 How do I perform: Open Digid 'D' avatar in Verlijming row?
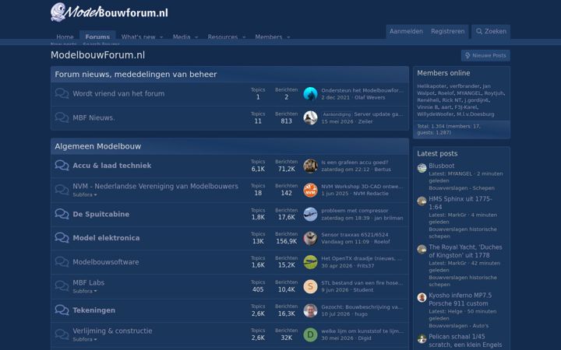click(310, 334)
